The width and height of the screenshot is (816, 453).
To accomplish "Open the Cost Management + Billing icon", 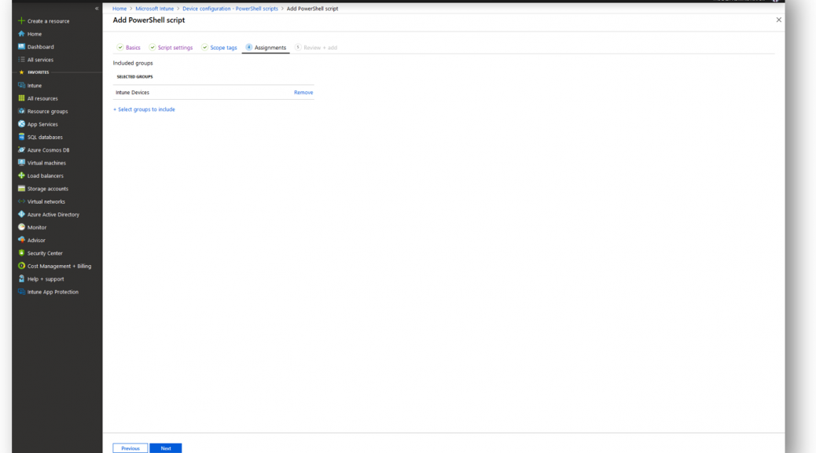I will (x=21, y=266).
